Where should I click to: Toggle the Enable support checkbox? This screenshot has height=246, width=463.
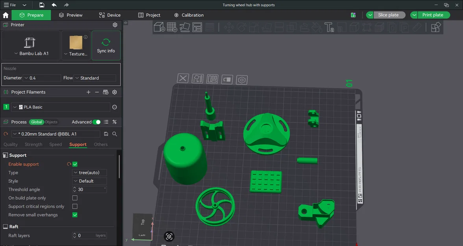[x=74, y=164]
